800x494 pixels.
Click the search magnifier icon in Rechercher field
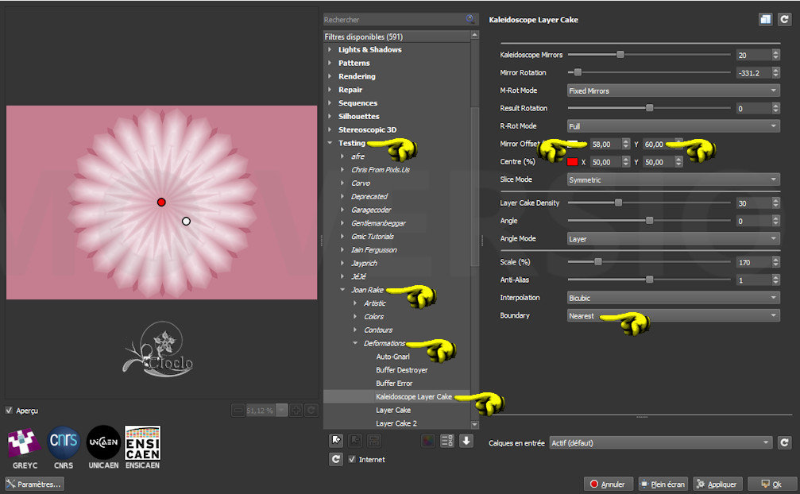click(471, 19)
